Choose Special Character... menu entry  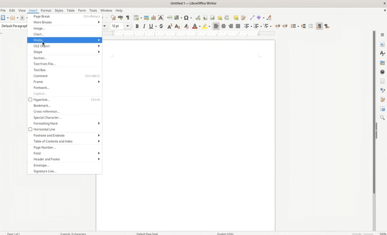[x=64, y=118]
